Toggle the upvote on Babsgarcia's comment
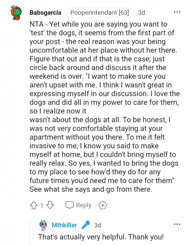 [x=34, y=205]
